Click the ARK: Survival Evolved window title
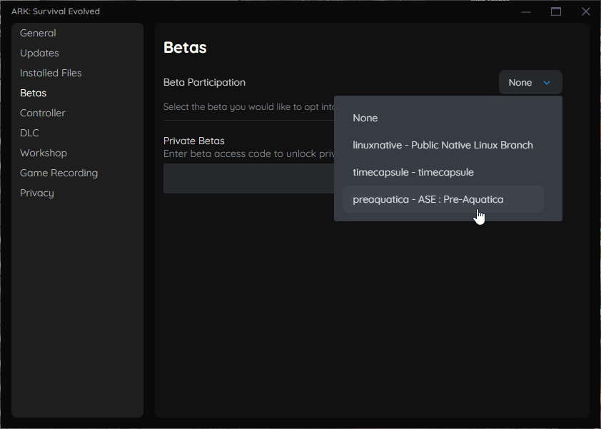The width and height of the screenshot is (601, 429). click(56, 11)
